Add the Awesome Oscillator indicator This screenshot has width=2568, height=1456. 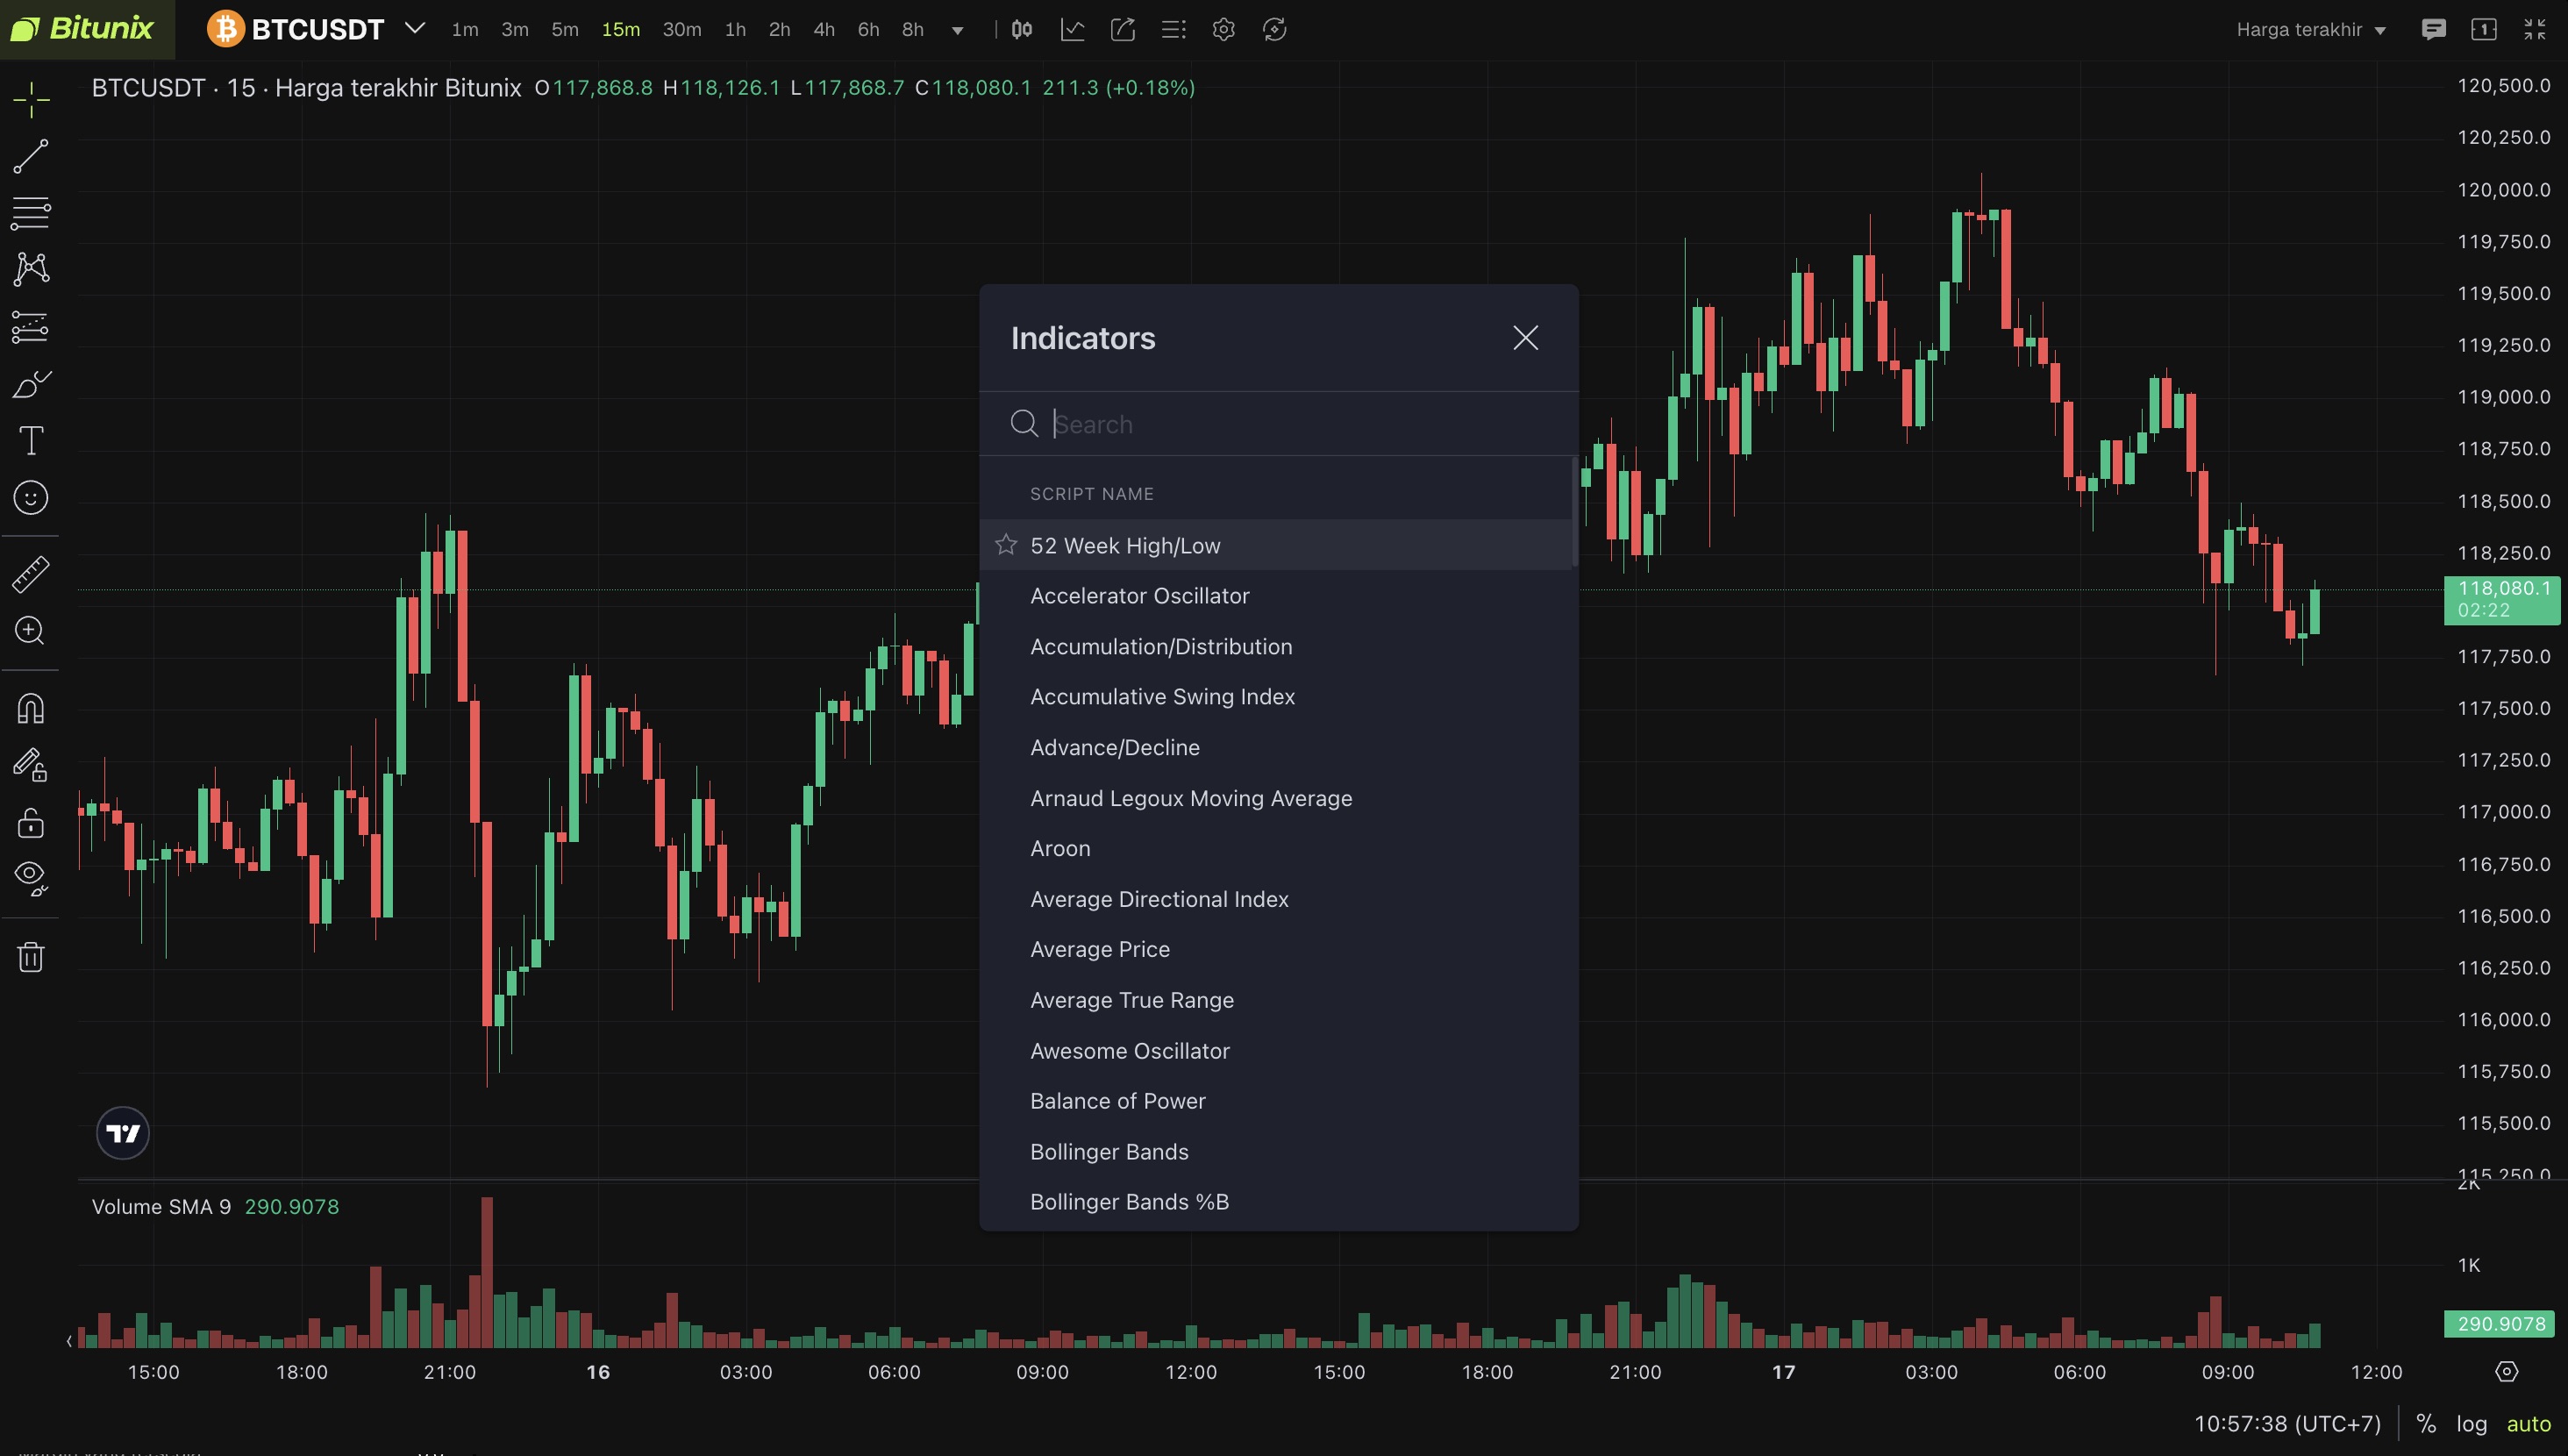pyautogui.click(x=1275, y=1051)
